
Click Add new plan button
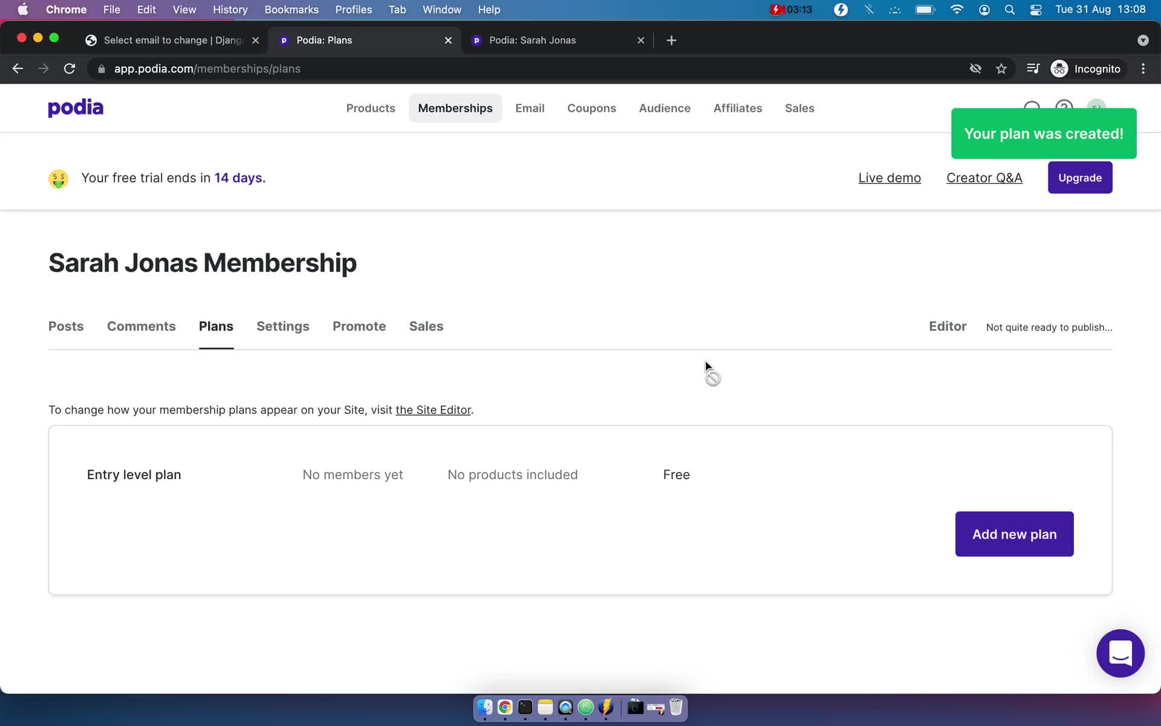(1014, 534)
